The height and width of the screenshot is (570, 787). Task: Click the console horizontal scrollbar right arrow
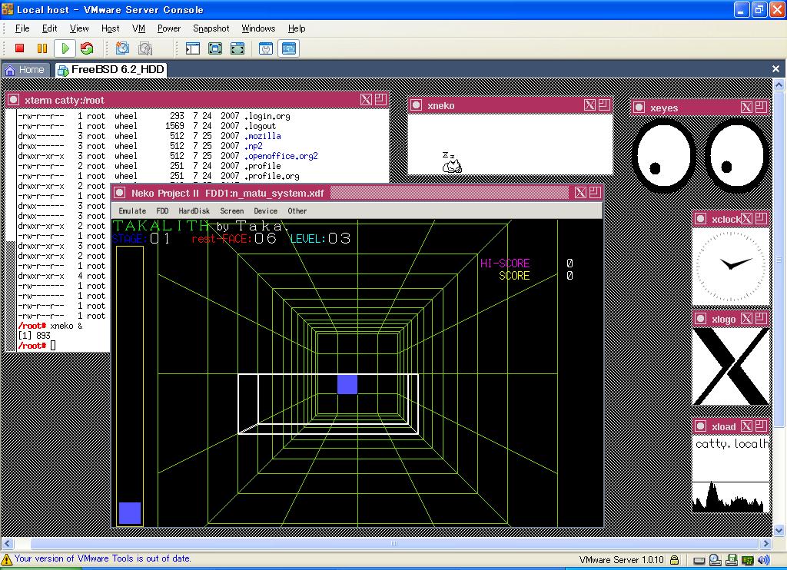766,543
